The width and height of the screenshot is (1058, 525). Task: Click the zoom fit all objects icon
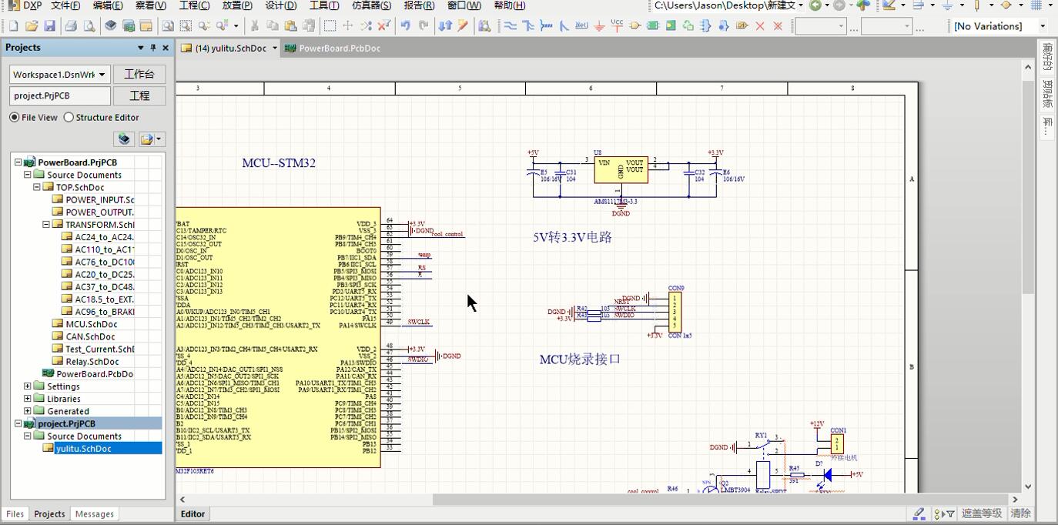[x=167, y=26]
